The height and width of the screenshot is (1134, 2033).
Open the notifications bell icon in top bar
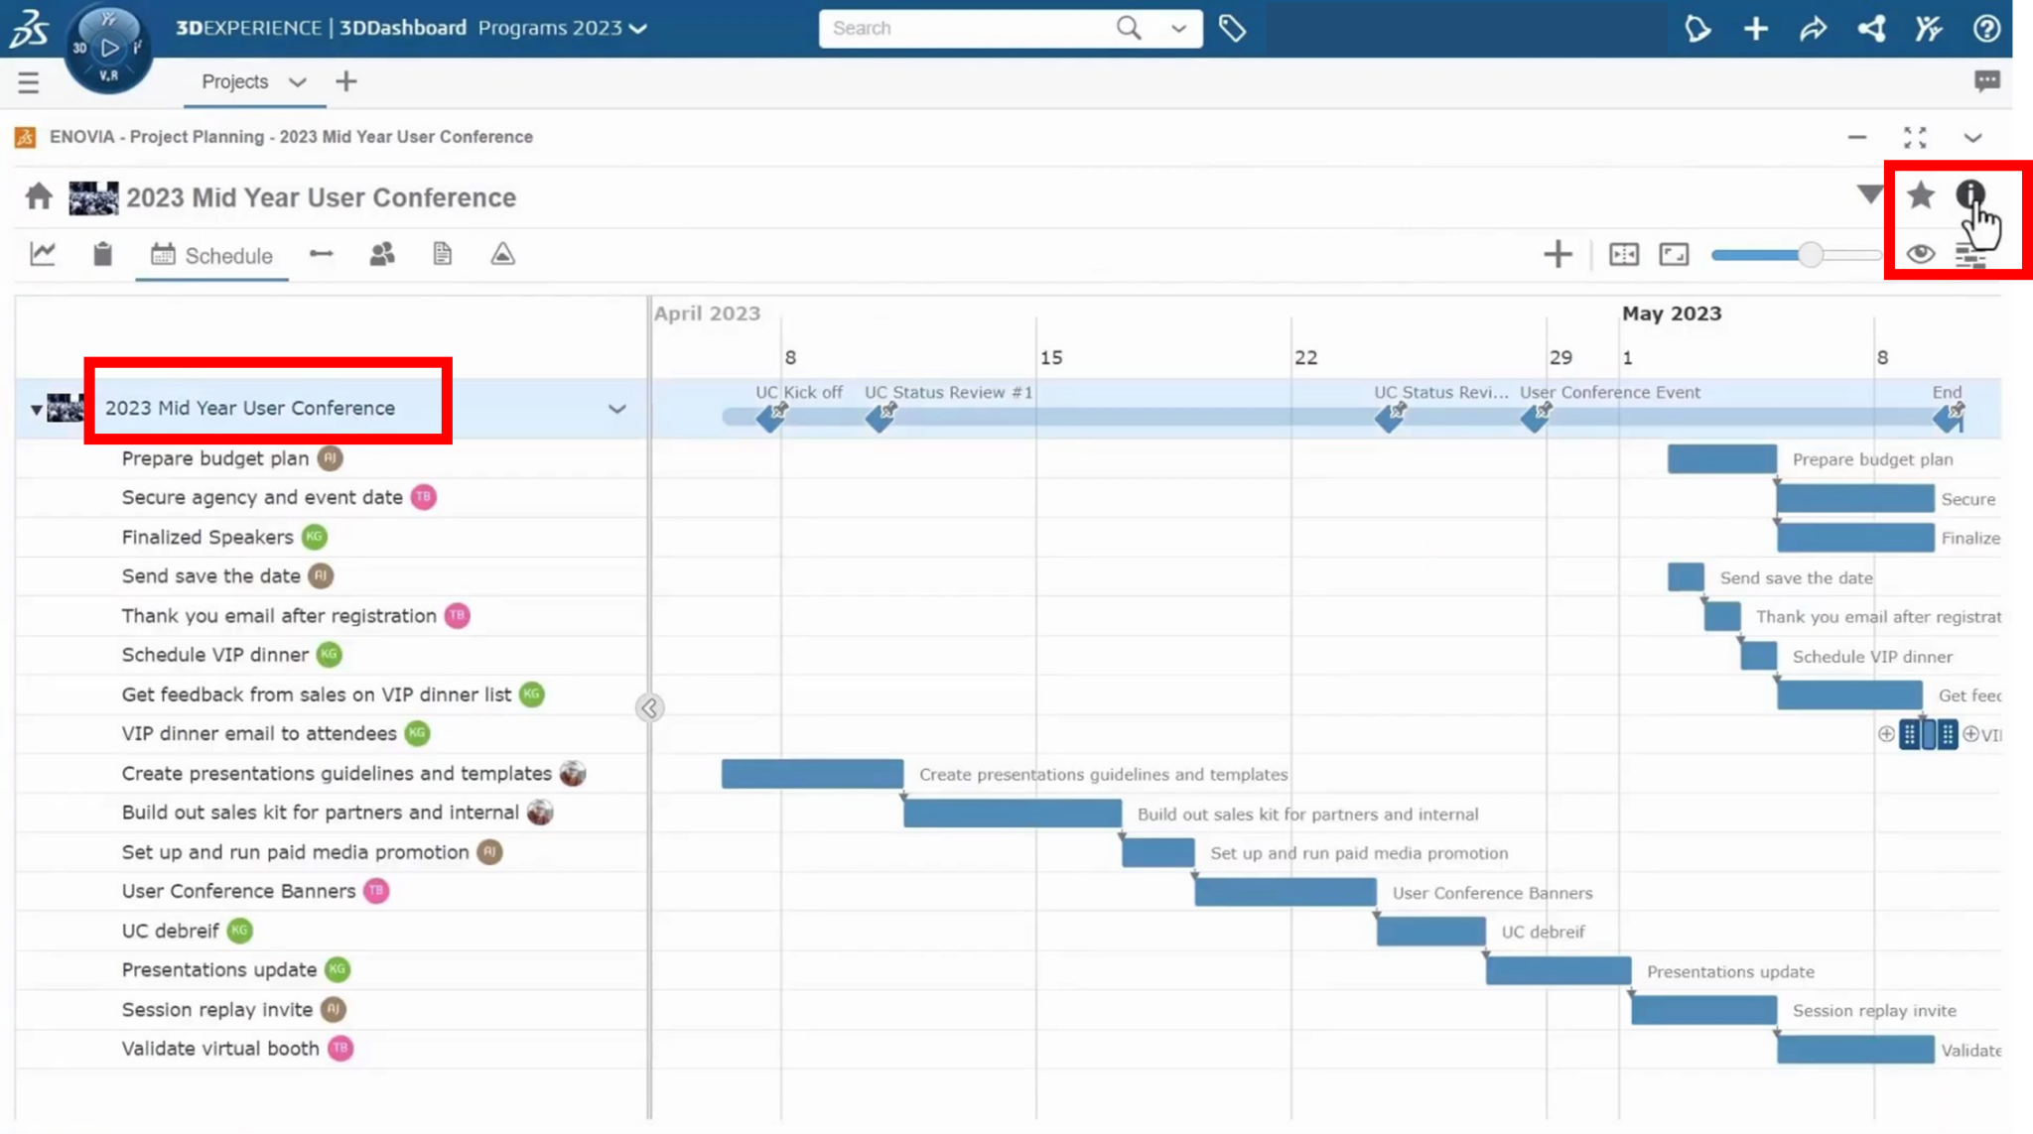click(1697, 29)
